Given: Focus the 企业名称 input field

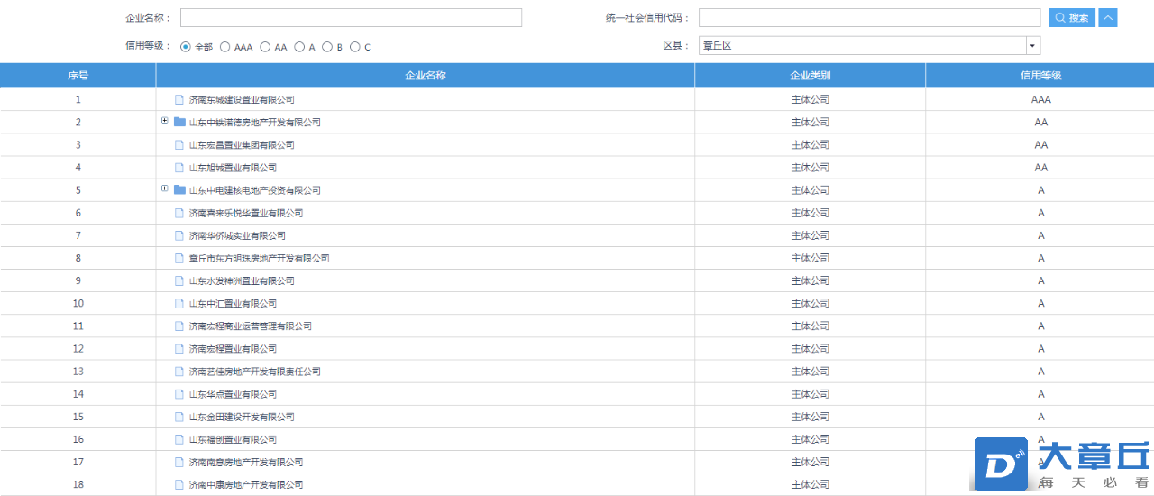Looking at the screenshot, I should click(351, 18).
